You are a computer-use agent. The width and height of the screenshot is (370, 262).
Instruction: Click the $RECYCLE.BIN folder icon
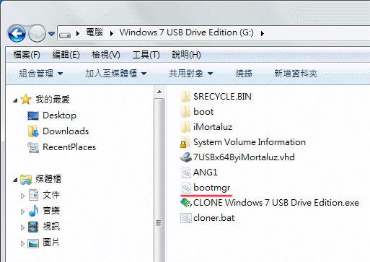coord(185,97)
